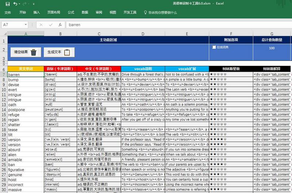292x193 pixels.
Task: Click the Cancel X icon in formula bar
Action: click(41, 25)
